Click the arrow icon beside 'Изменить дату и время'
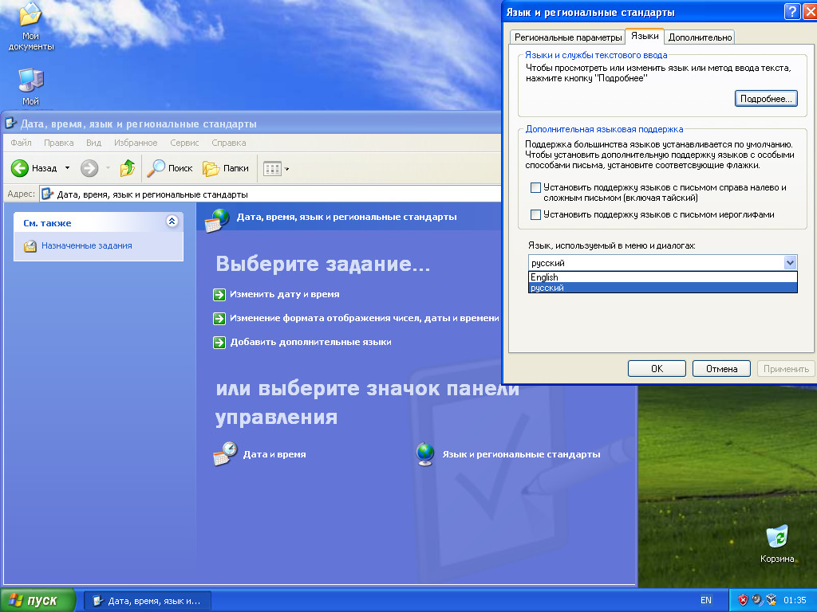The width and height of the screenshot is (817, 612). [219, 295]
